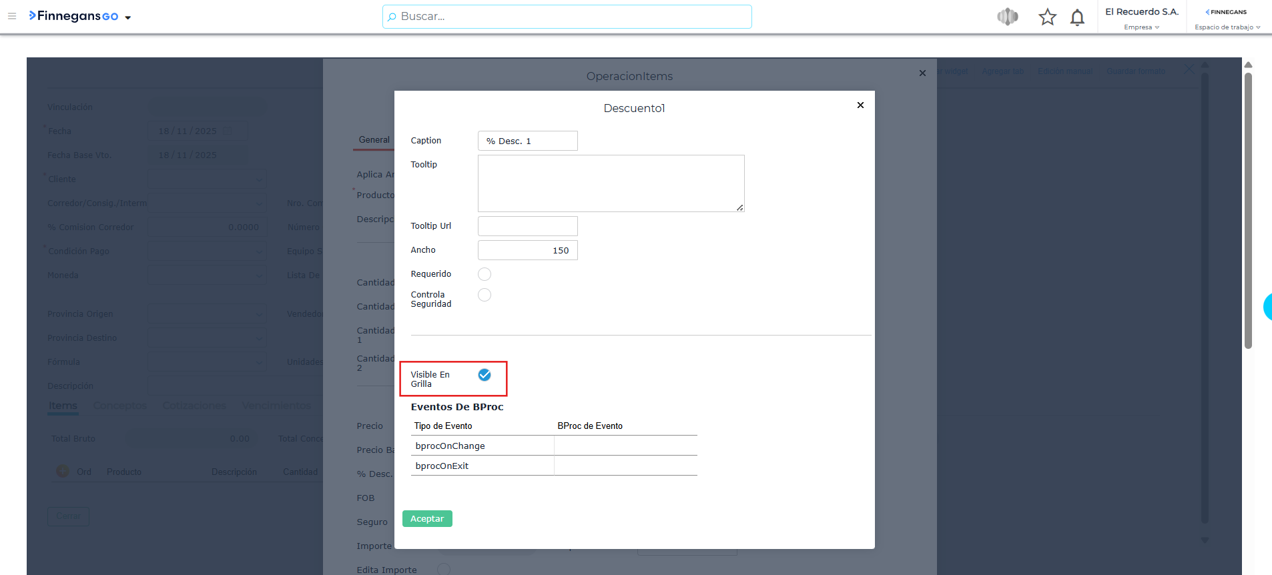
Task: Enable the Requerido option
Action: click(485, 274)
